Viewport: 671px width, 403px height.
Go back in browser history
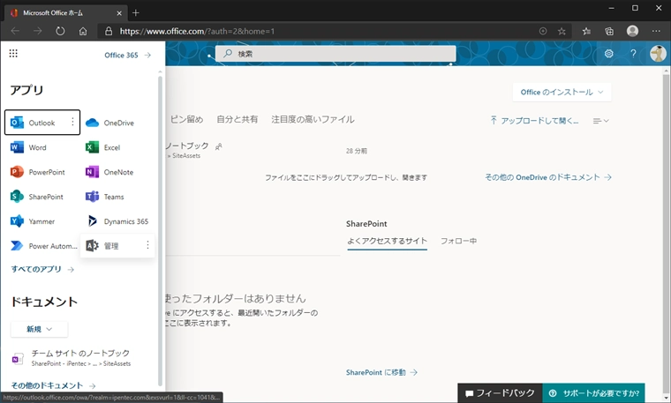[x=15, y=31]
